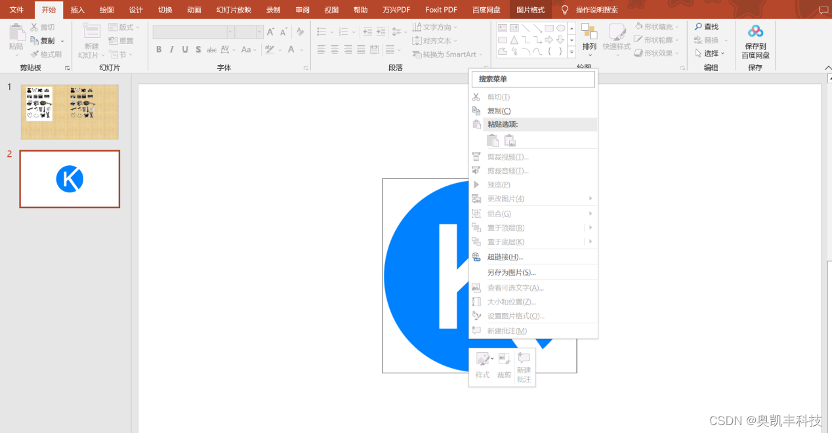The width and height of the screenshot is (832, 433).
Task: Open the Shape Outline (形状轮廓) dropdown
Action: (x=656, y=40)
